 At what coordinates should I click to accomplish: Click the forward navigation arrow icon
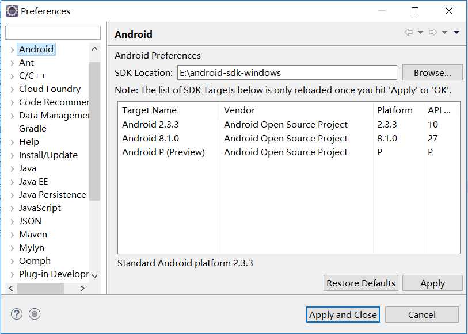click(433, 32)
